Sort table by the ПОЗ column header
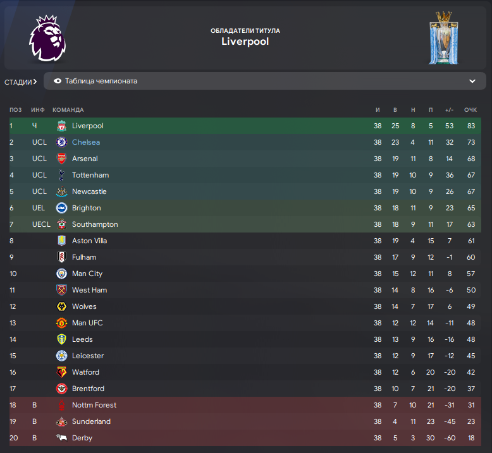The image size is (492, 453). point(16,110)
